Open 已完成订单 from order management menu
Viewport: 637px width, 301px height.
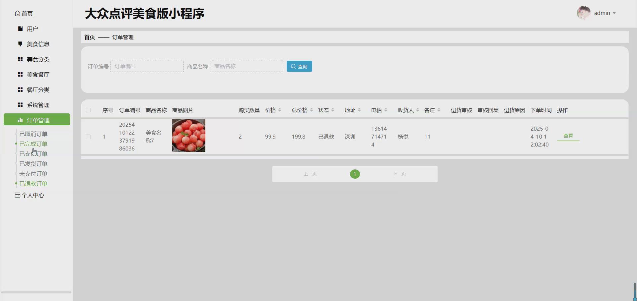coord(33,144)
